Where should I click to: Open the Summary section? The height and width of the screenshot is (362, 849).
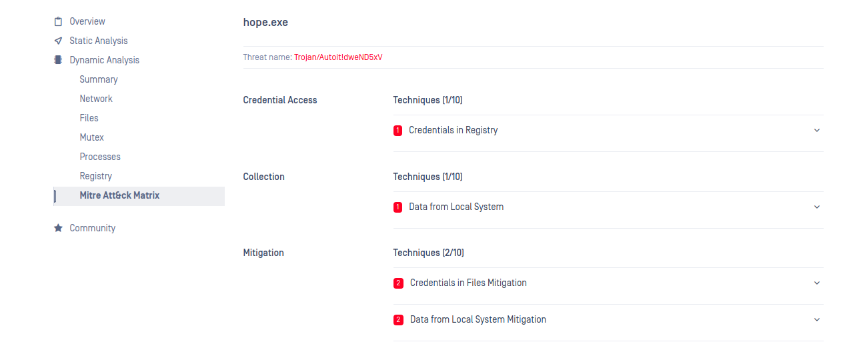tap(99, 79)
